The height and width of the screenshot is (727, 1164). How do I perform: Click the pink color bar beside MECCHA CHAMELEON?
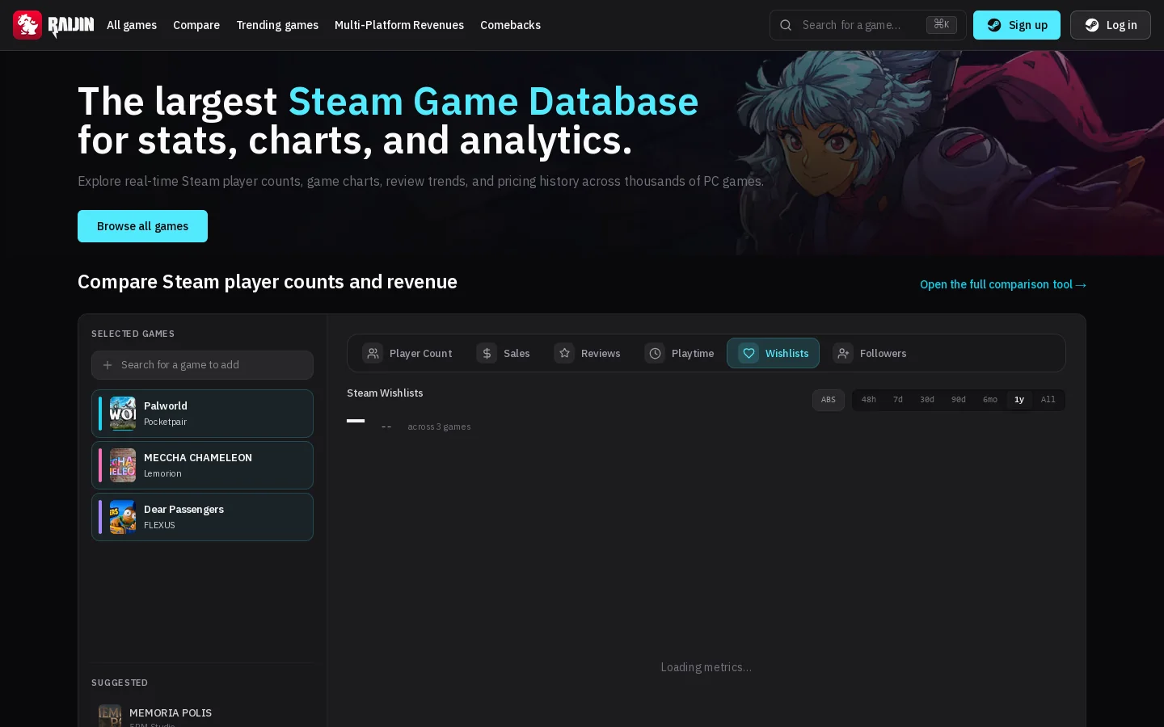(x=100, y=465)
